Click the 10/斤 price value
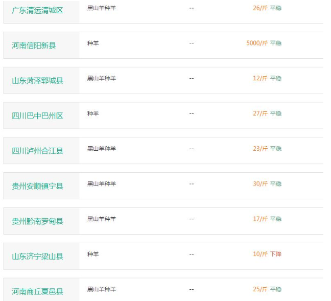The width and height of the screenshot is (331, 301). click(260, 254)
